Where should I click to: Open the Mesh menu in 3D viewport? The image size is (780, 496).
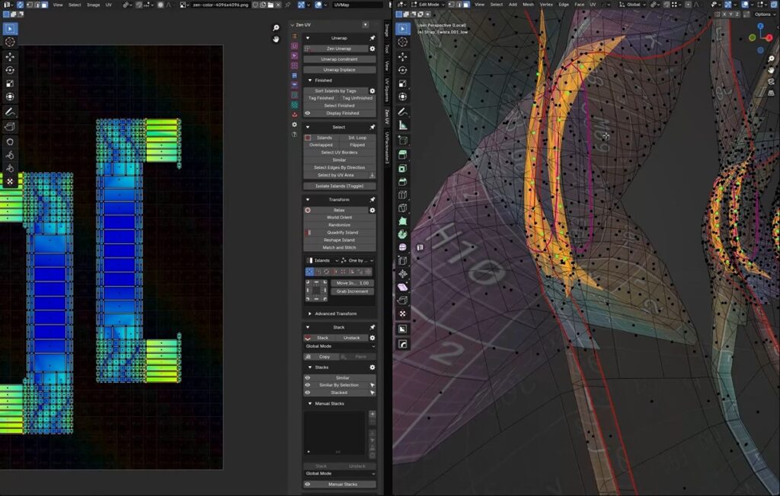528,5
